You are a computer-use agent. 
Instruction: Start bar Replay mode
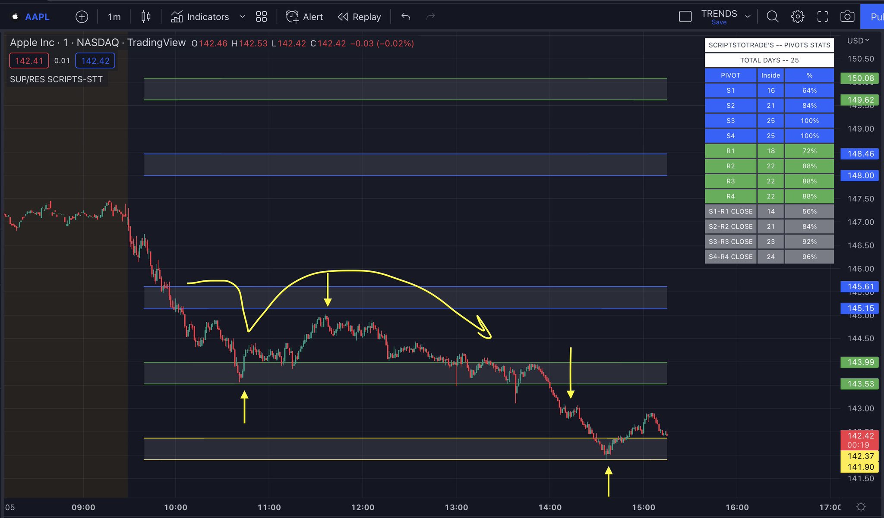pyautogui.click(x=358, y=16)
